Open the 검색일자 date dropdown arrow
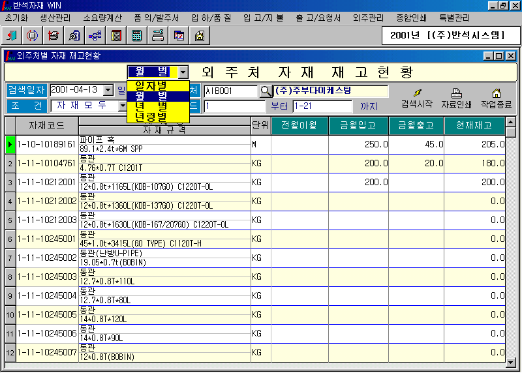The image size is (522, 373). [x=108, y=91]
